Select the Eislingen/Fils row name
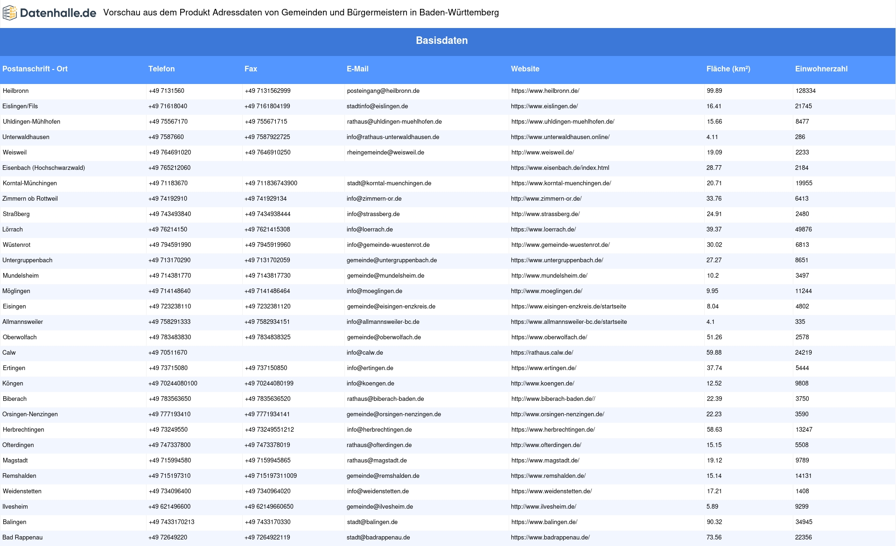This screenshot has width=896, height=546. click(20, 106)
